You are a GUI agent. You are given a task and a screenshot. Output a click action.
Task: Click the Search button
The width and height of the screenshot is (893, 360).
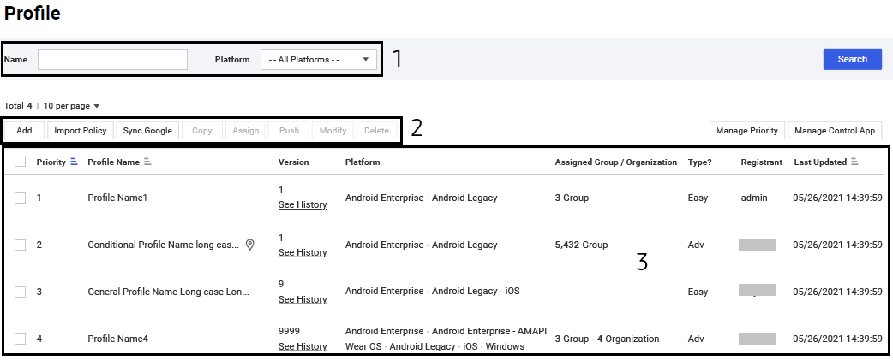click(x=853, y=59)
